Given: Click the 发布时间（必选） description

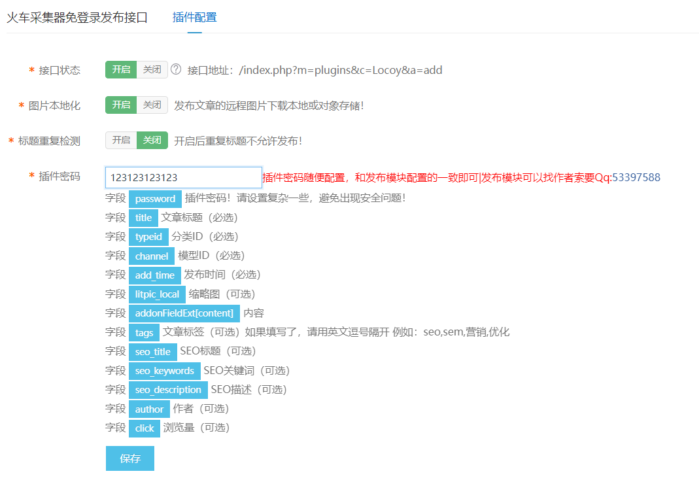Looking at the screenshot, I should 222,275.
